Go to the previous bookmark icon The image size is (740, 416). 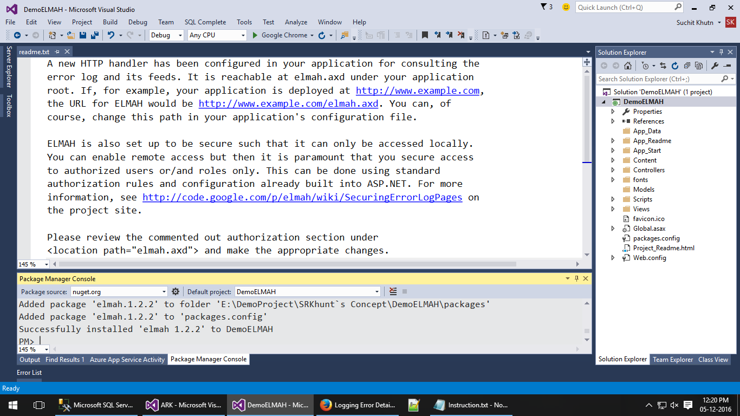(x=437, y=35)
